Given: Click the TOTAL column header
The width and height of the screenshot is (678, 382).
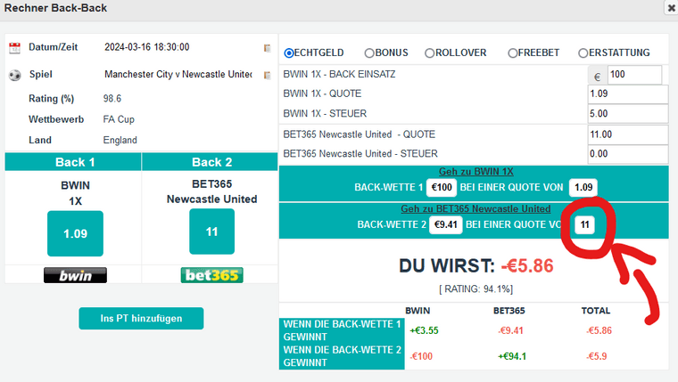Looking at the screenshot, I should point(596,311).
